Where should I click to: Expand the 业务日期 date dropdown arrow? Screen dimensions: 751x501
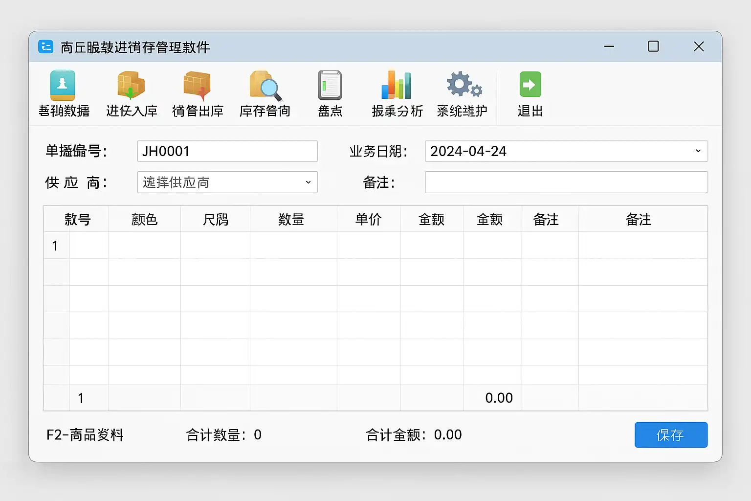(x=698, y=151)
